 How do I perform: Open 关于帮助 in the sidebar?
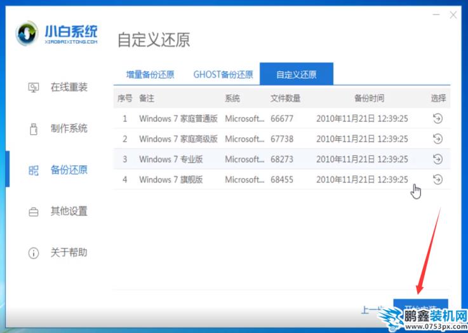pyautogui.click(x=69, y=253)
